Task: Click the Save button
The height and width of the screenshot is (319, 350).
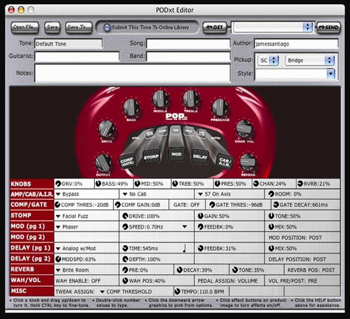Action: (x=52, y=27)
